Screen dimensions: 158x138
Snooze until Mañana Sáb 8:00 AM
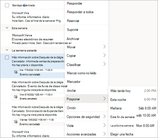[x=133, y=108]
